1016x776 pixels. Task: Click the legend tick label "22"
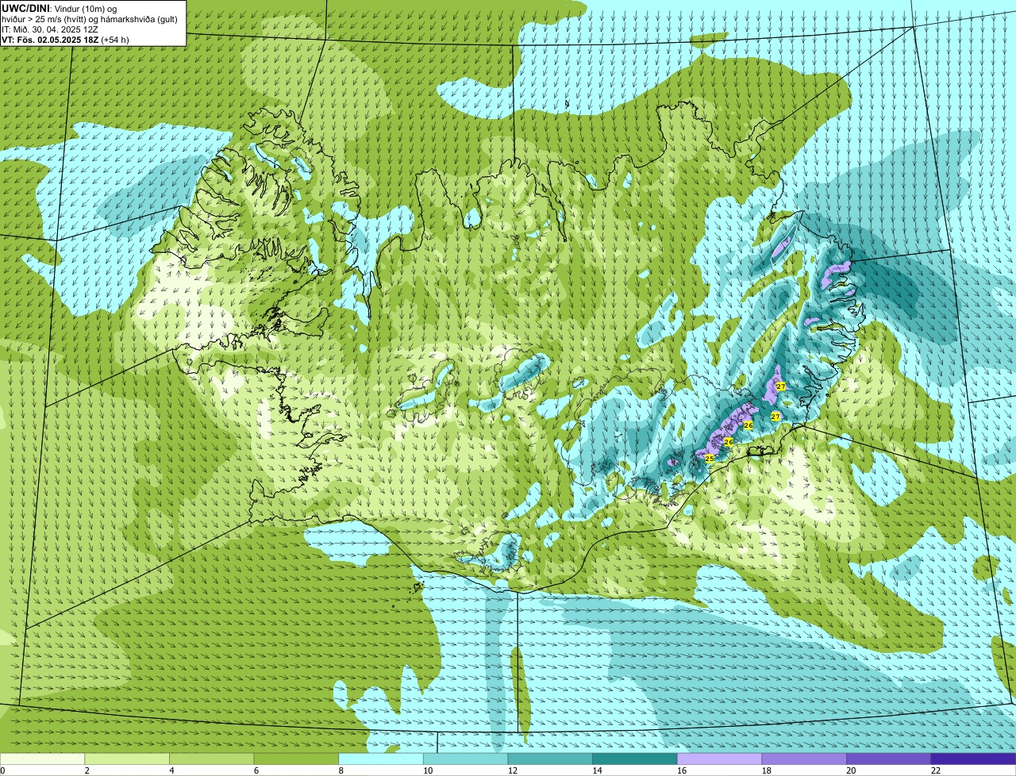pos(936,770)
